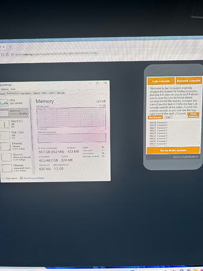The height and width of the screenshot is (271, 203).
Task: Toggle the Off switch next to Verbose
Action: 168,118
